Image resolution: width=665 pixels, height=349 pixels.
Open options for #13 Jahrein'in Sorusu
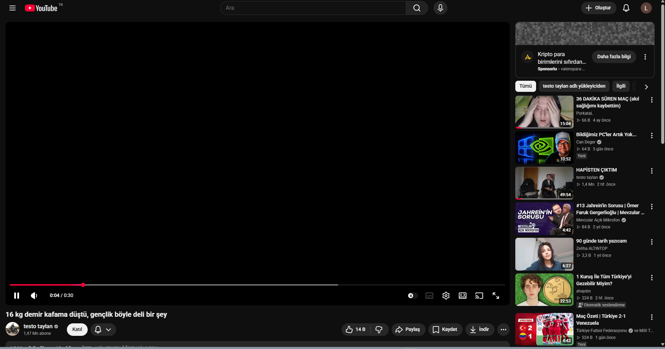pyautogui.click(x=652, y=207)
